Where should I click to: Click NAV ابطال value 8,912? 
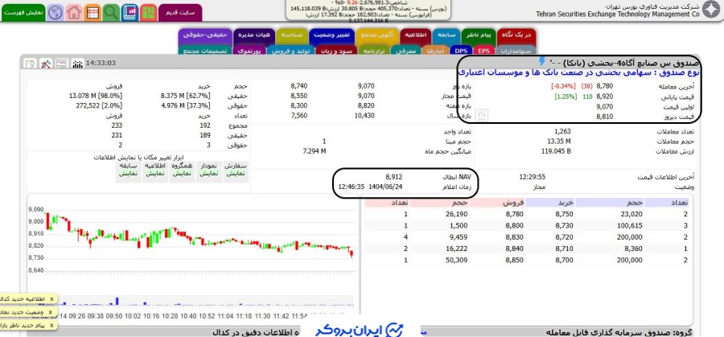pos(393,177)
